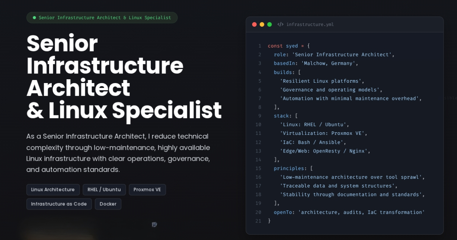Image resolution: width=457 pixels, height=240 pixels.
Task: Click line number 21 in the code gutter
Action: click(259, 221)
